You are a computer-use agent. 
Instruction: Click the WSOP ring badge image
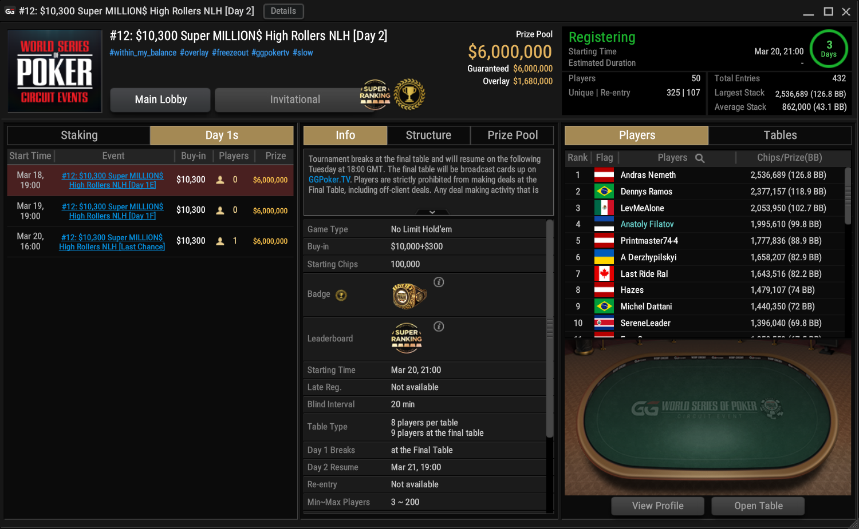409,296
